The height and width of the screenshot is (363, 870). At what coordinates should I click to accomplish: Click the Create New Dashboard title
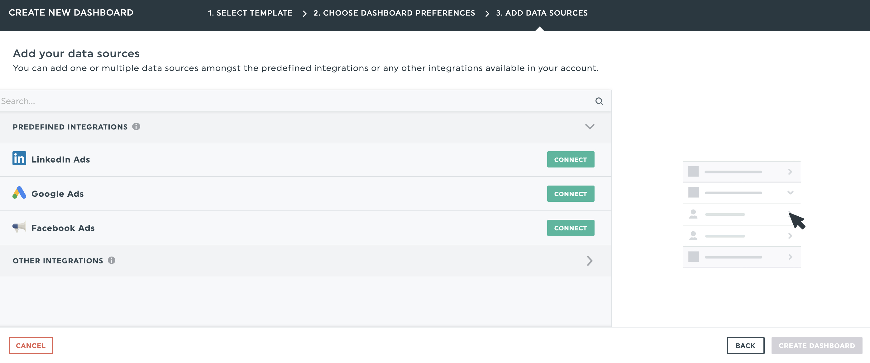click(71, 12)
